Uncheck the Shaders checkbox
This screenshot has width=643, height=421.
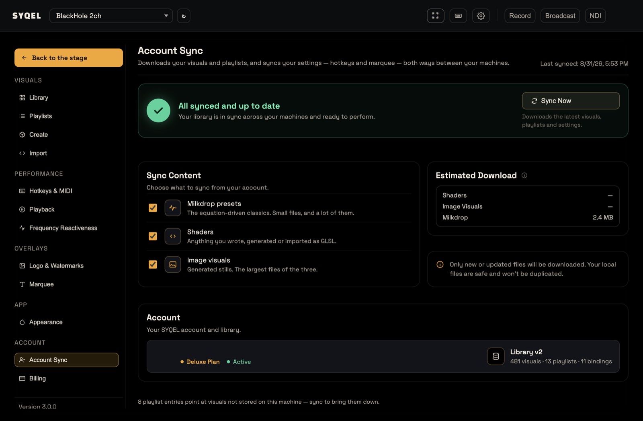pos(153,236)
